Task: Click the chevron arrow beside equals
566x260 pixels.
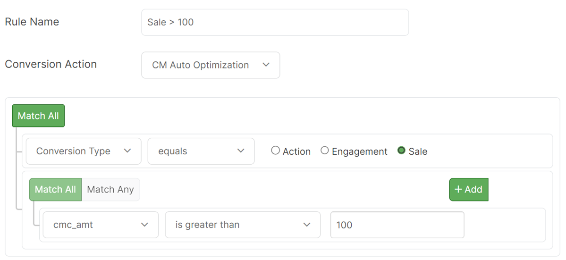Action: point(241,151)
